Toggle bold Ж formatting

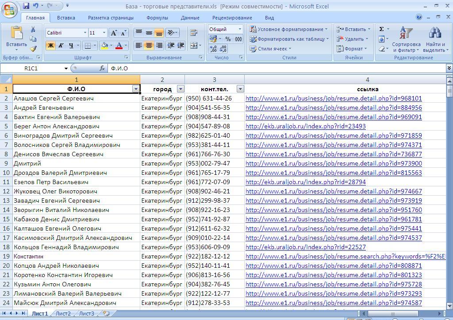[50, 46]
